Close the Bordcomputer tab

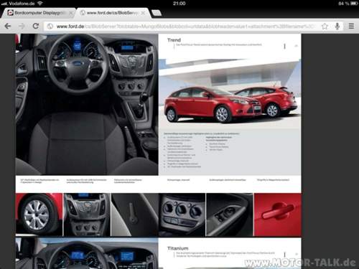tap(71, 13)
